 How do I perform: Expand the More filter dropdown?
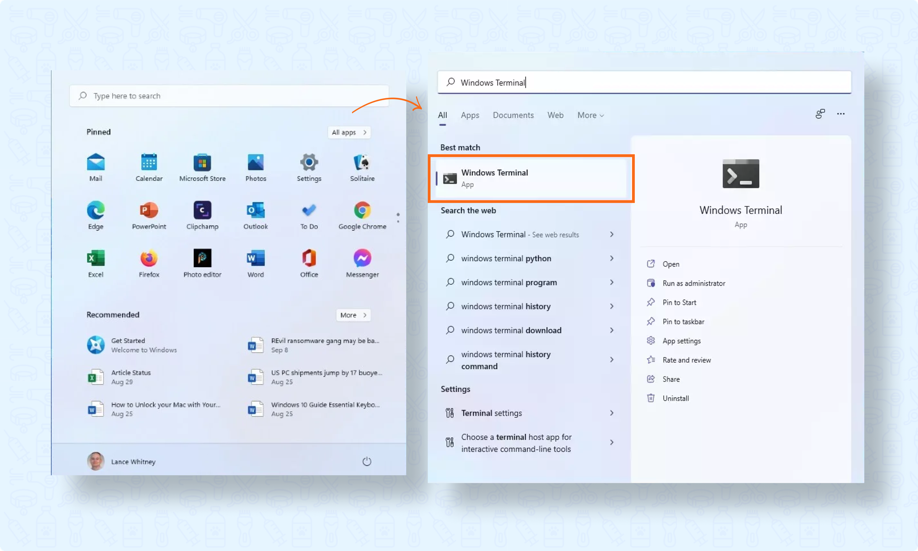[590, 115]
